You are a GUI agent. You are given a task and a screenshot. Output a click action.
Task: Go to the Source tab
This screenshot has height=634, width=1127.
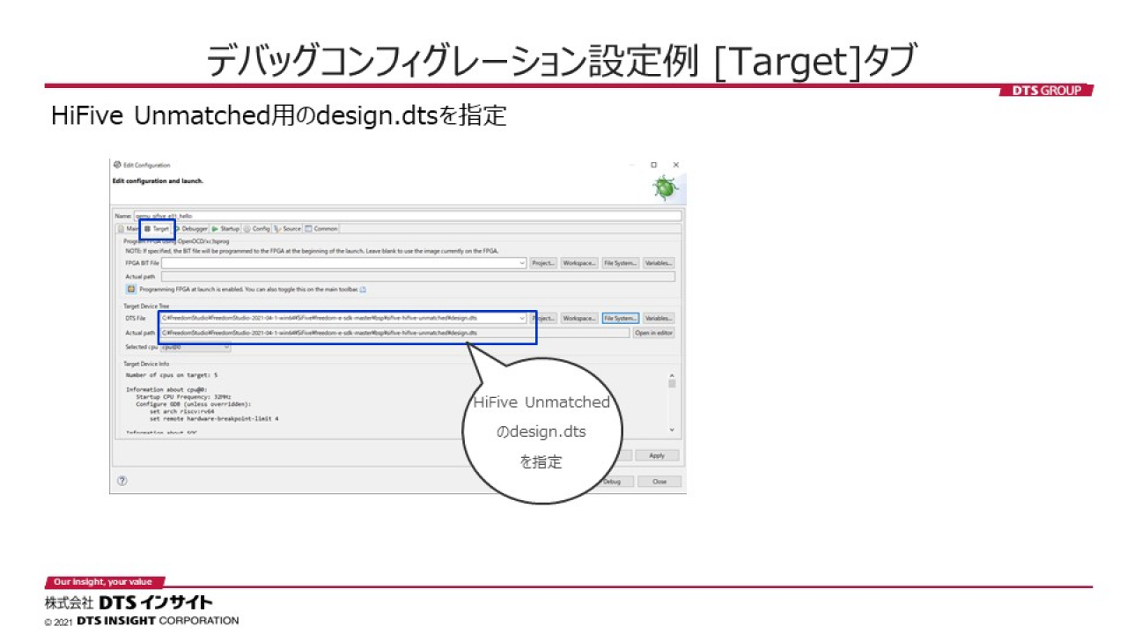point(288,228)
